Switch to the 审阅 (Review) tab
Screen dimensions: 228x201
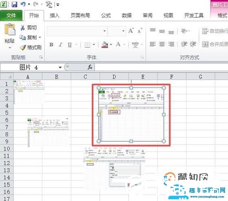[x=147, y=15]
